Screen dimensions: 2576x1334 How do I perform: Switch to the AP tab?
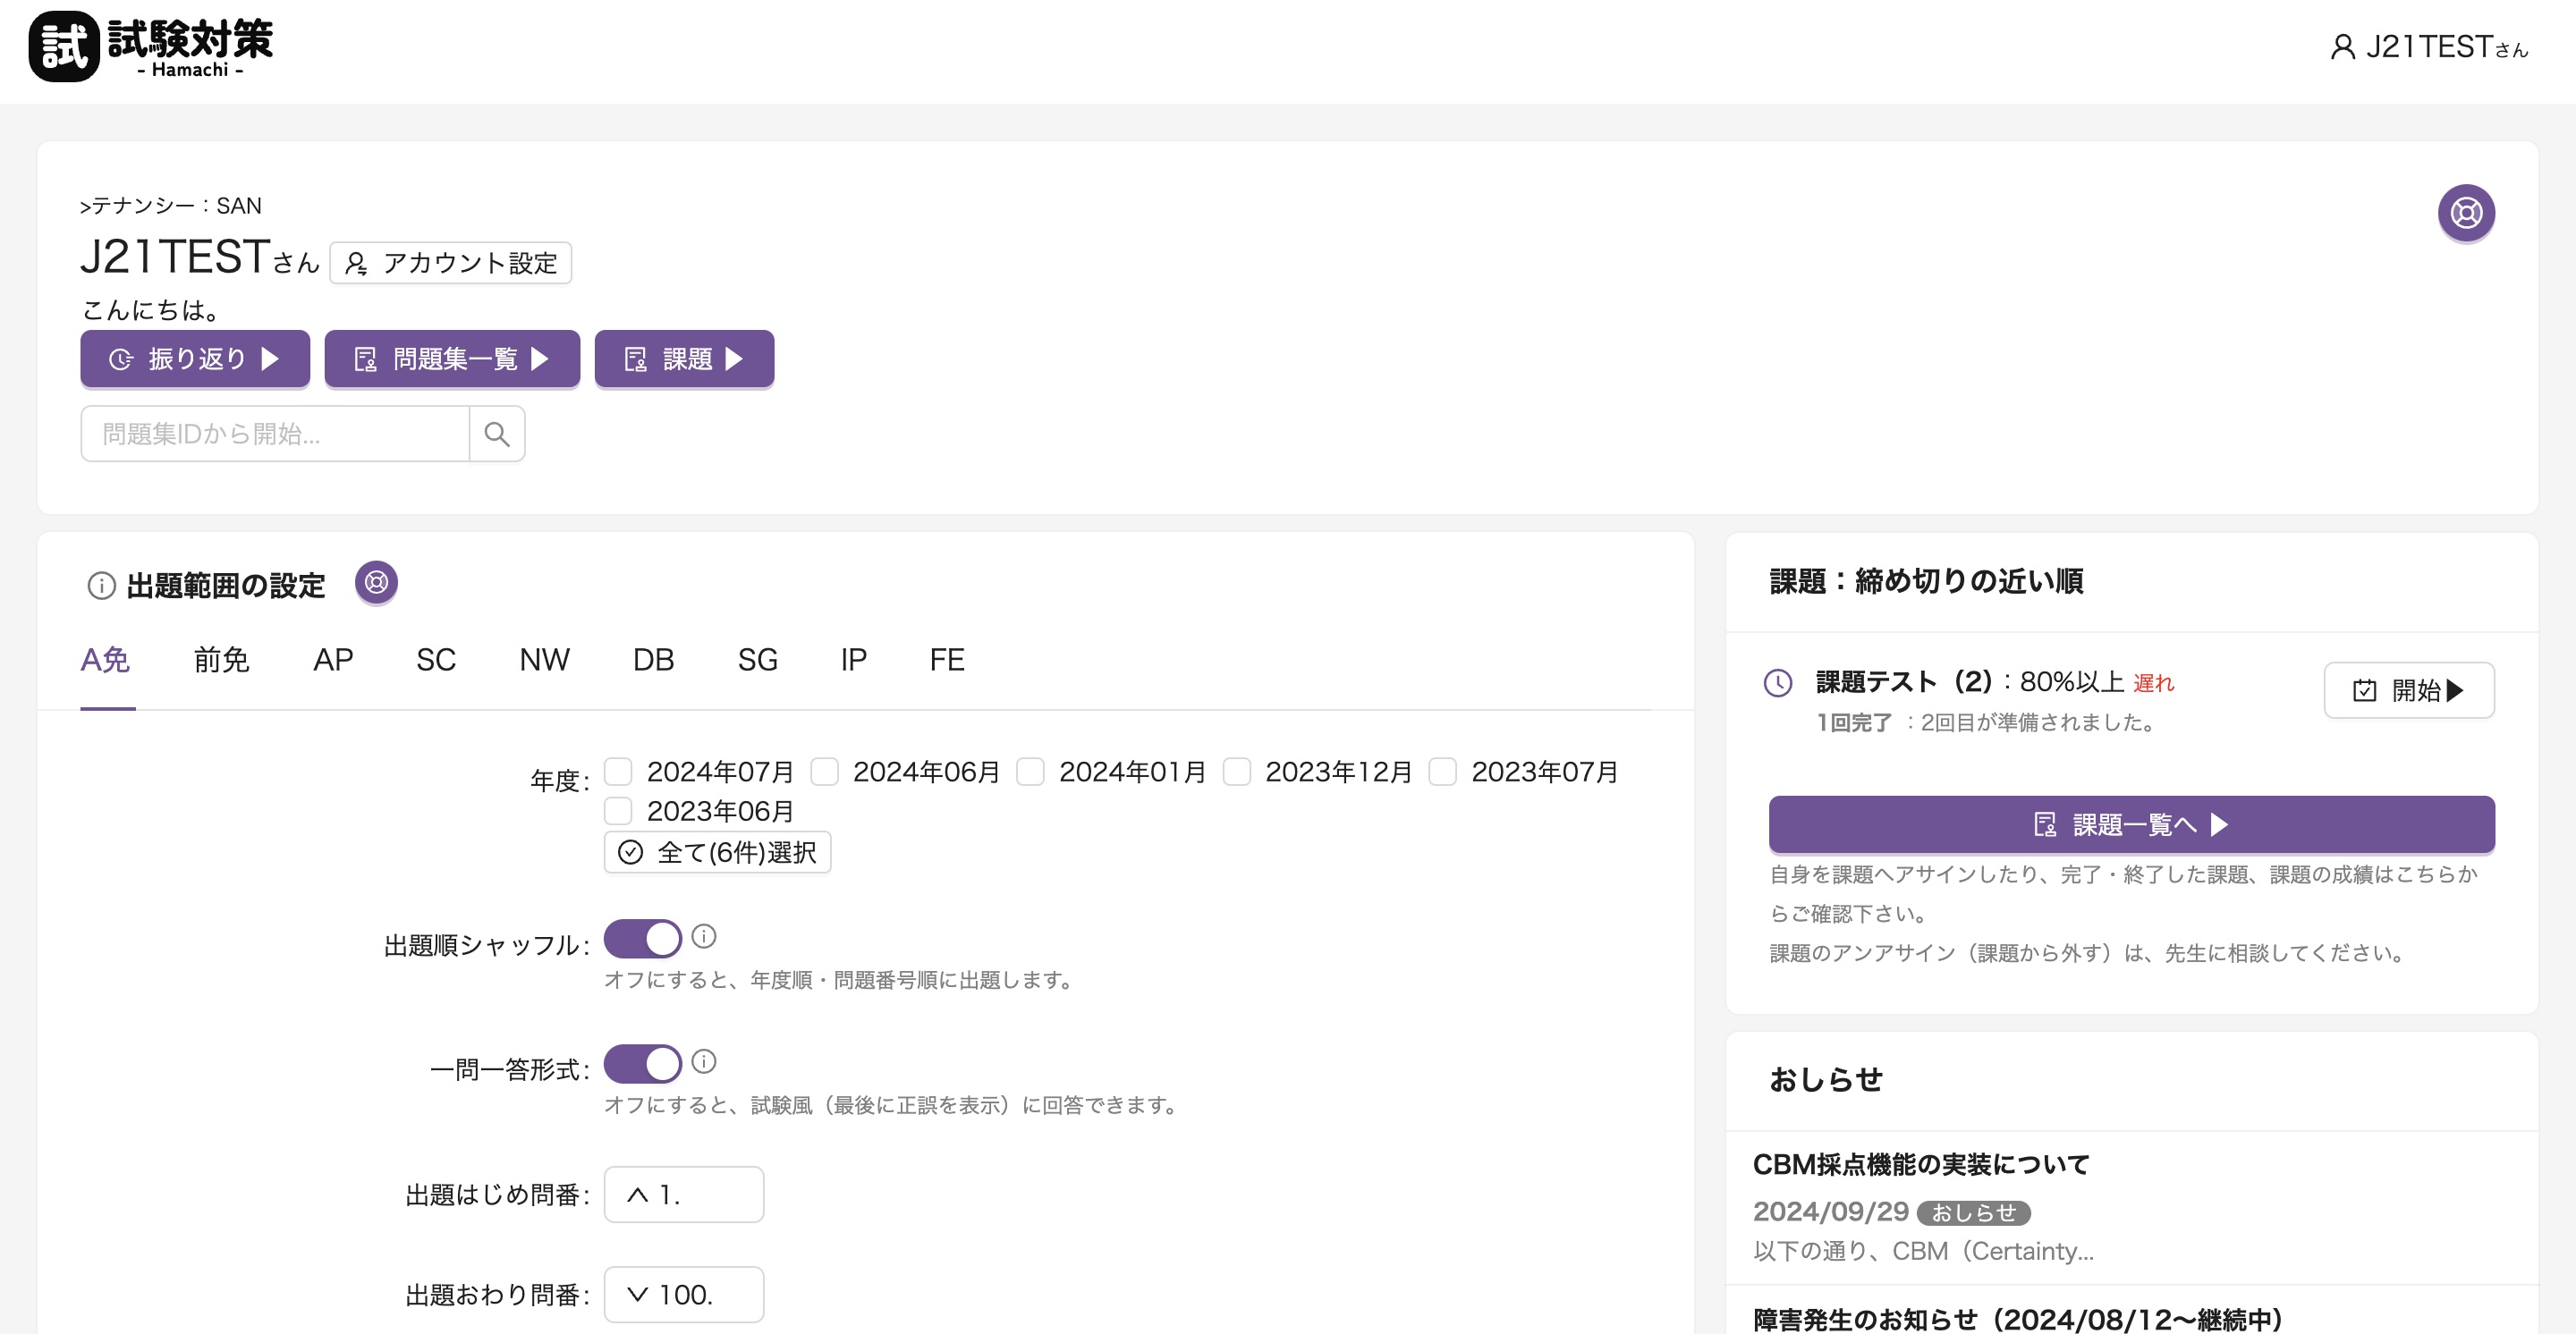click(333, 660)
